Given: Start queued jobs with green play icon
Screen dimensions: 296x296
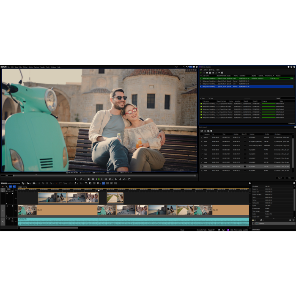Looking at the screenshot, I should (201, 72).
